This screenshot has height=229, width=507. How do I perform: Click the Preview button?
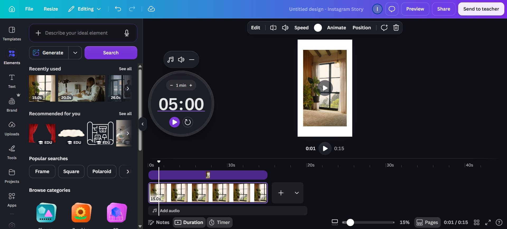[415, 9]
